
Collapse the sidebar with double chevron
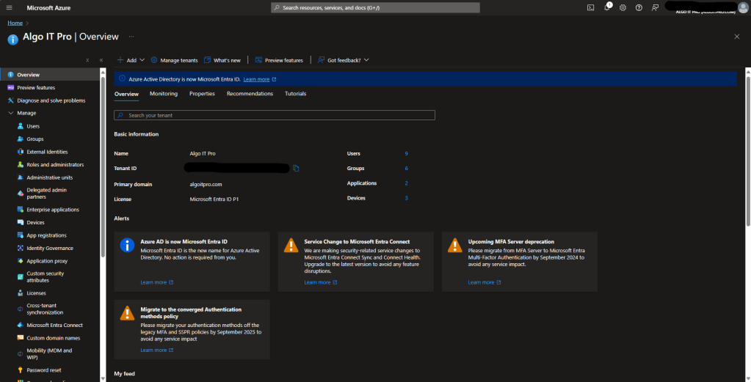click(101, 60)
